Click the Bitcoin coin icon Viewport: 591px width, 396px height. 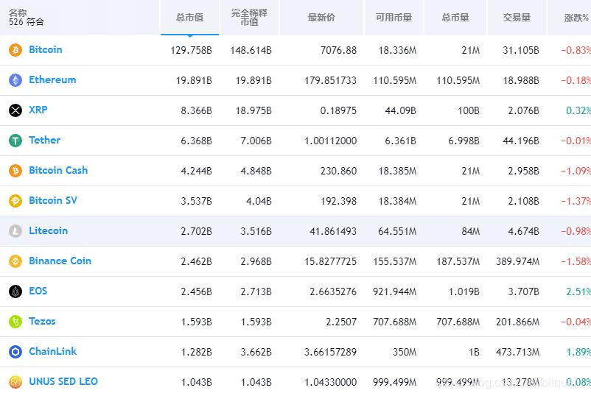(x=15, y=50)
